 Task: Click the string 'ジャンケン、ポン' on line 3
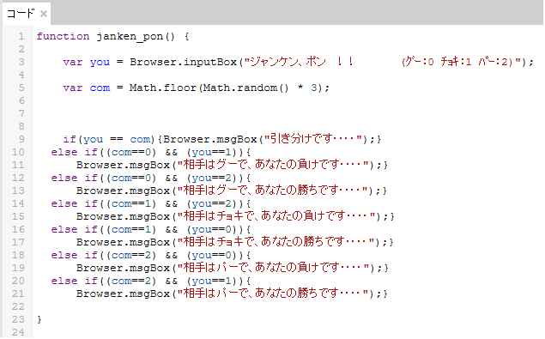(x=288, y=62)
